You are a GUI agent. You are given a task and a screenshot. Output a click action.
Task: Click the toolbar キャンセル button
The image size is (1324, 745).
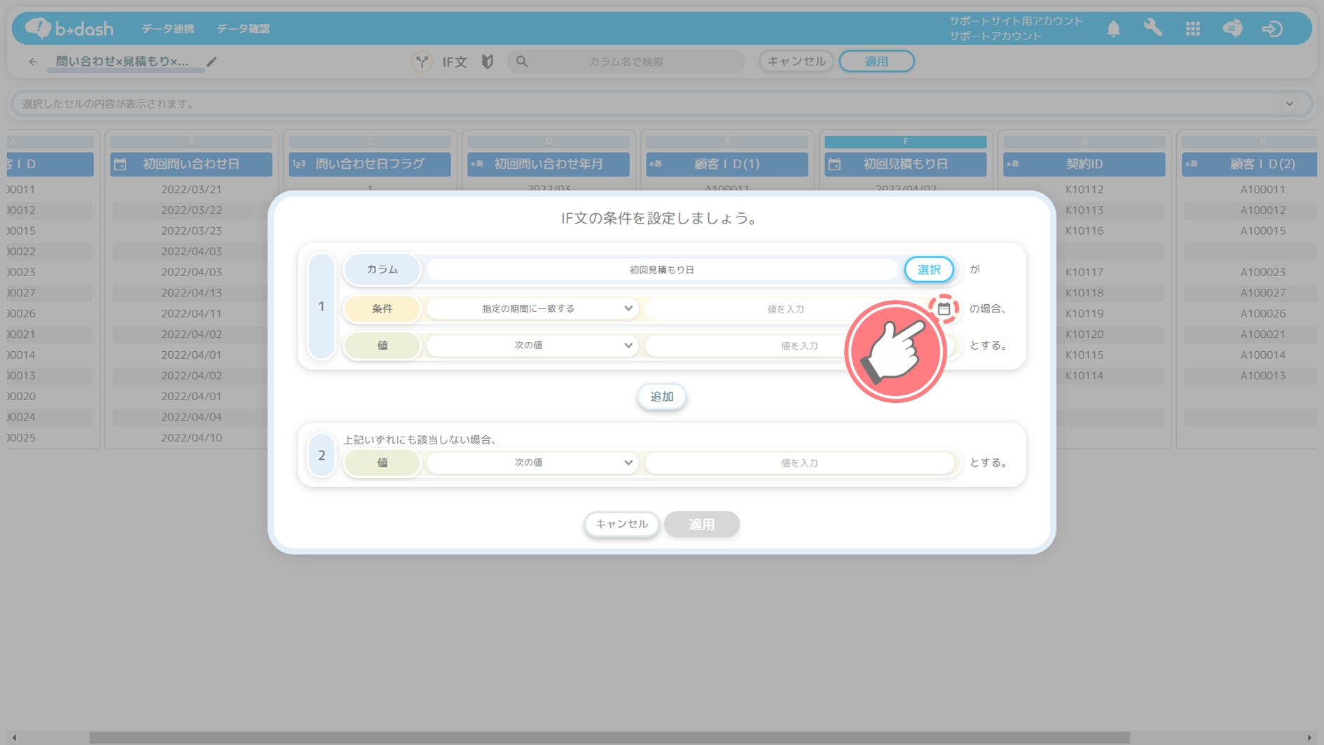(797, 62)
